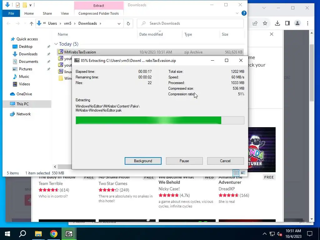Click the Explorer help question-mark icon
Screen dimensions: 320x240
click(244, 13)
